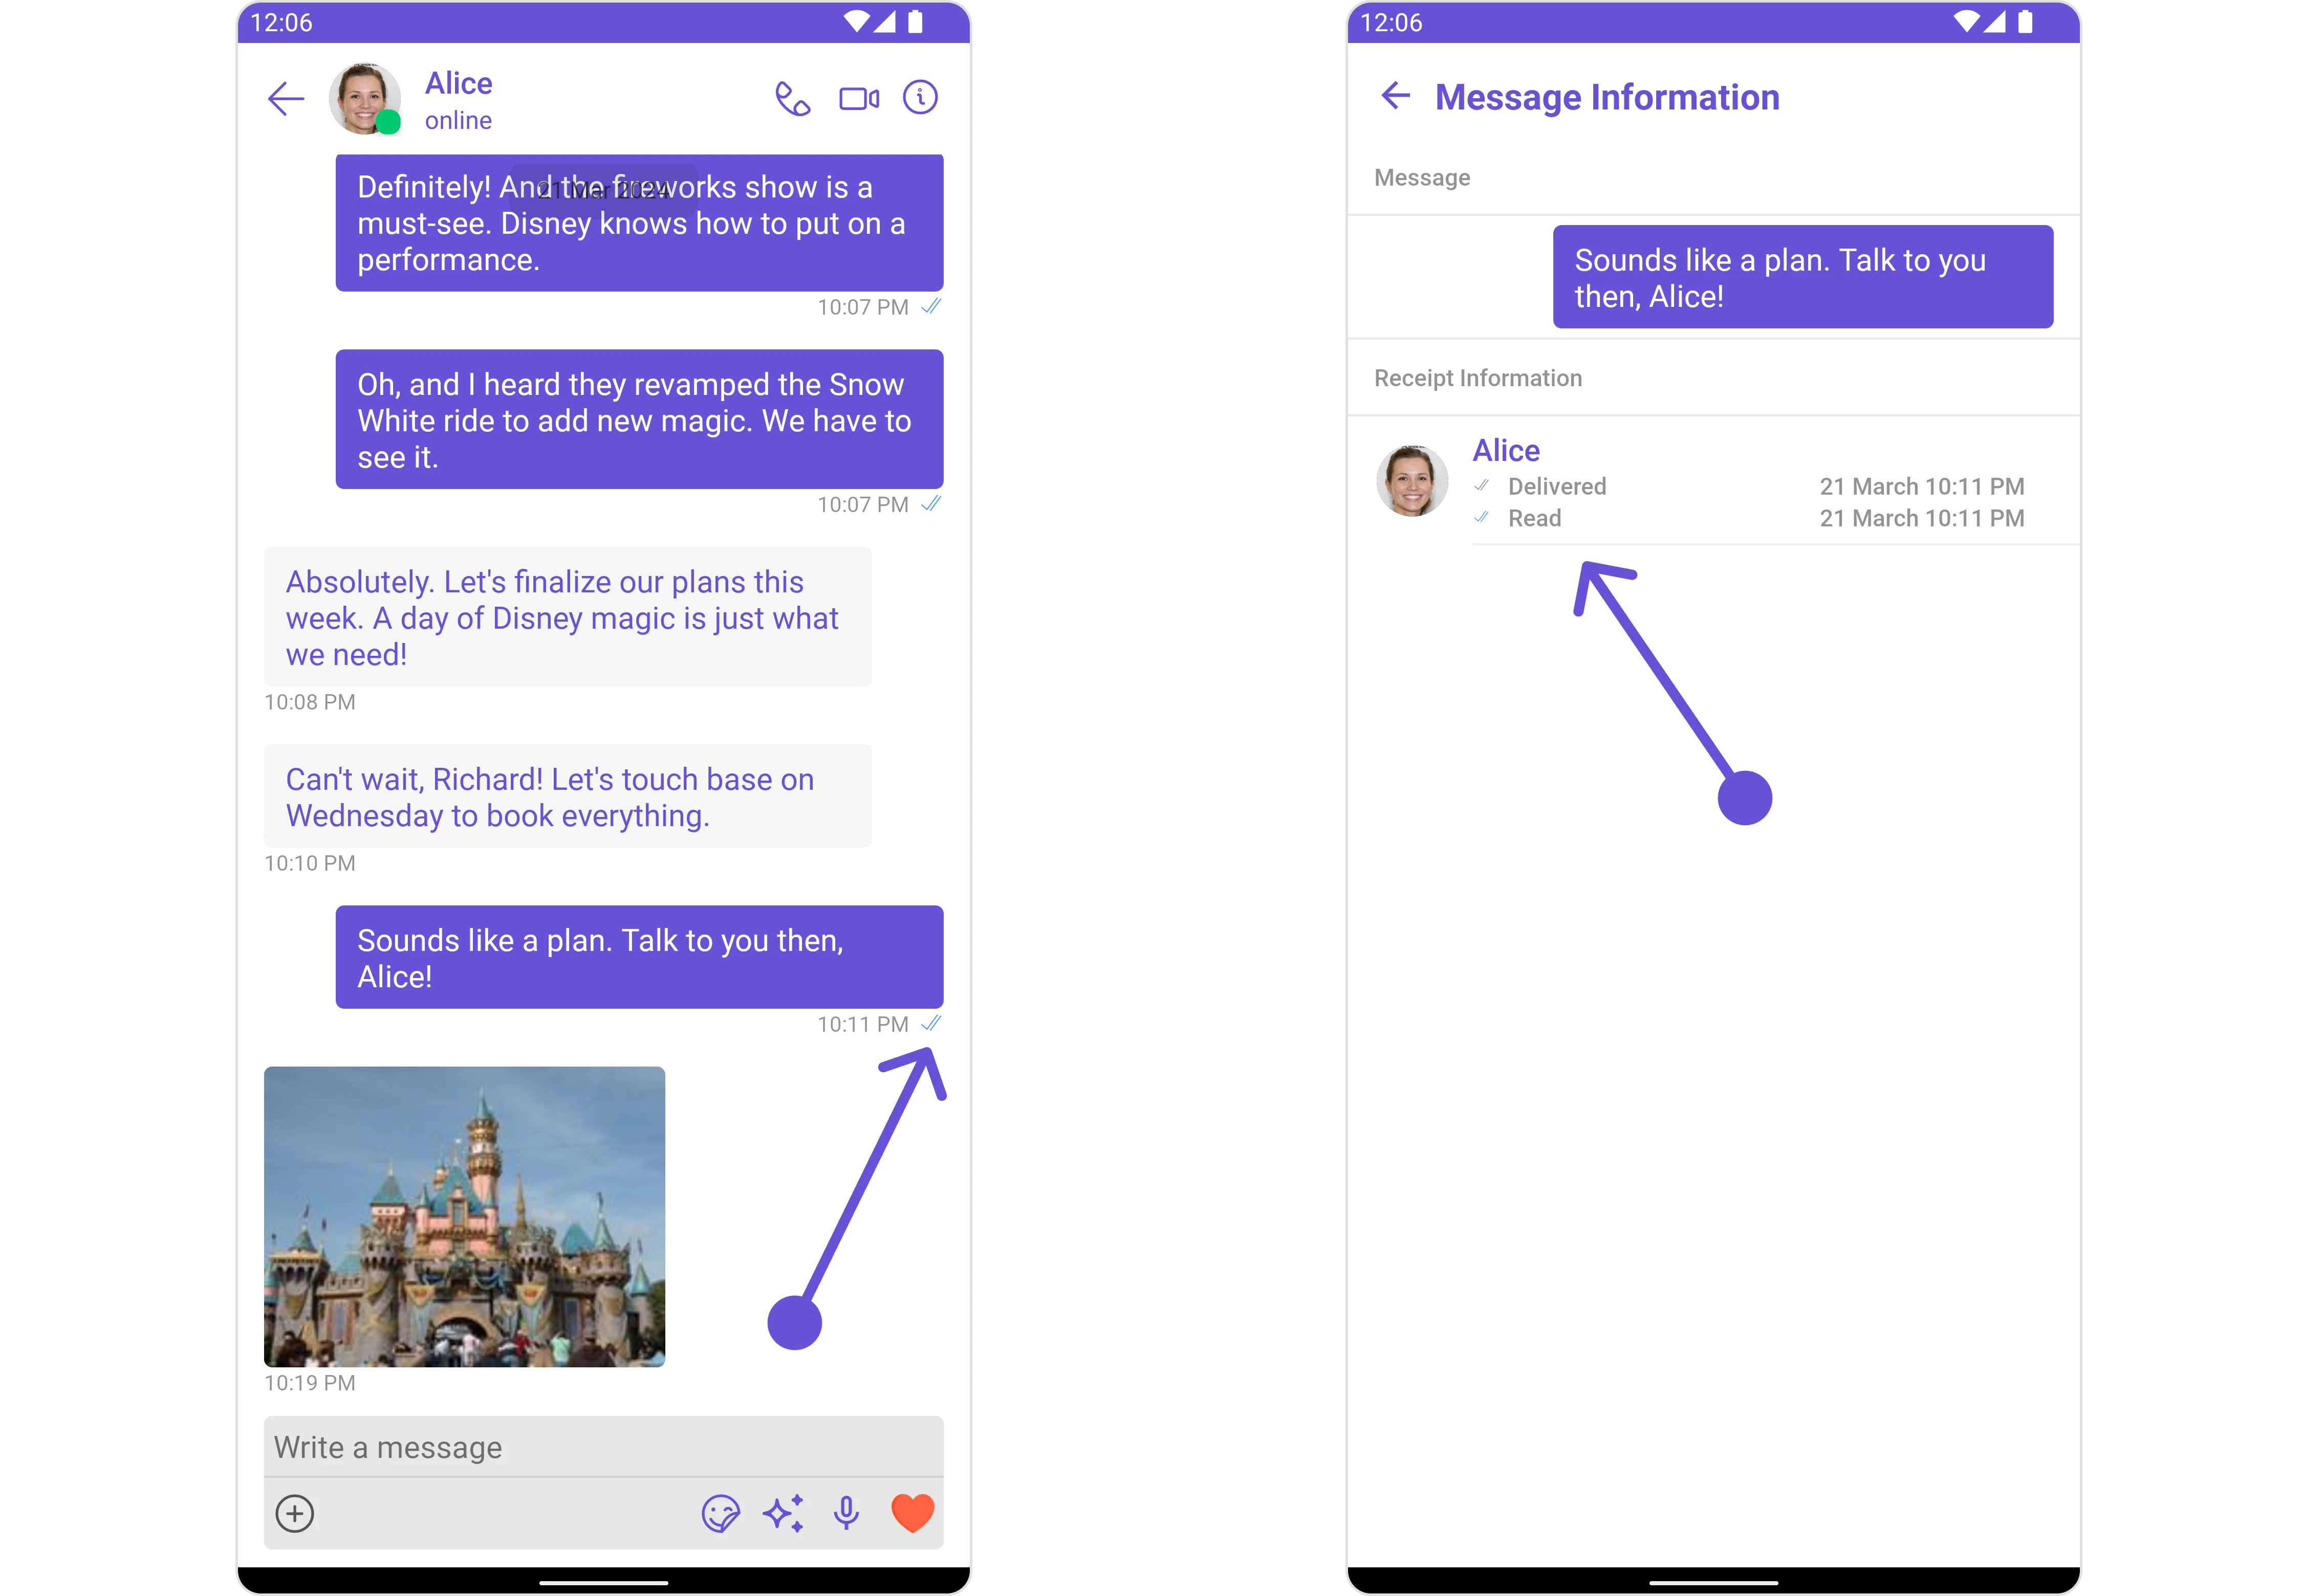Select the 'Sounds like a plan' chat bubble
The width and height of the screenshot is (2302, 1596).
[639, 957]
